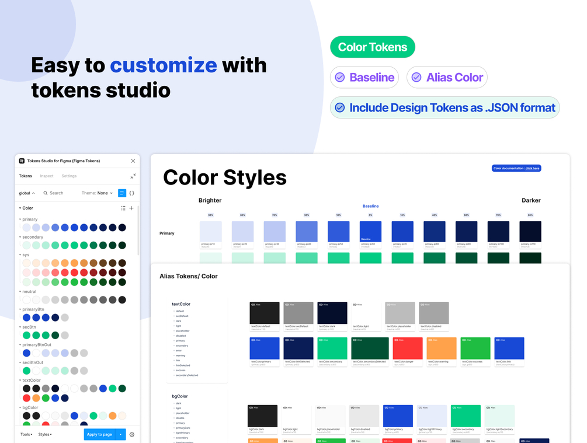Click the Apply to page button
This screenshot has width=587, height=443.
99,434
